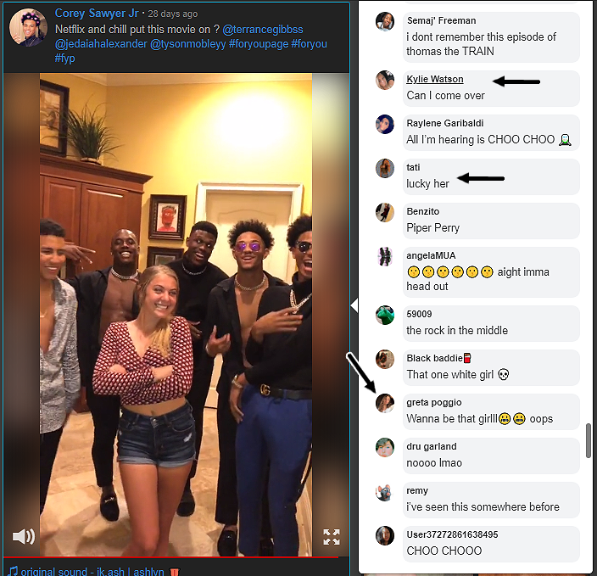Collapse the comments panel with the white arrow
The image size is (597, 576).
click(x=354, y=305)
